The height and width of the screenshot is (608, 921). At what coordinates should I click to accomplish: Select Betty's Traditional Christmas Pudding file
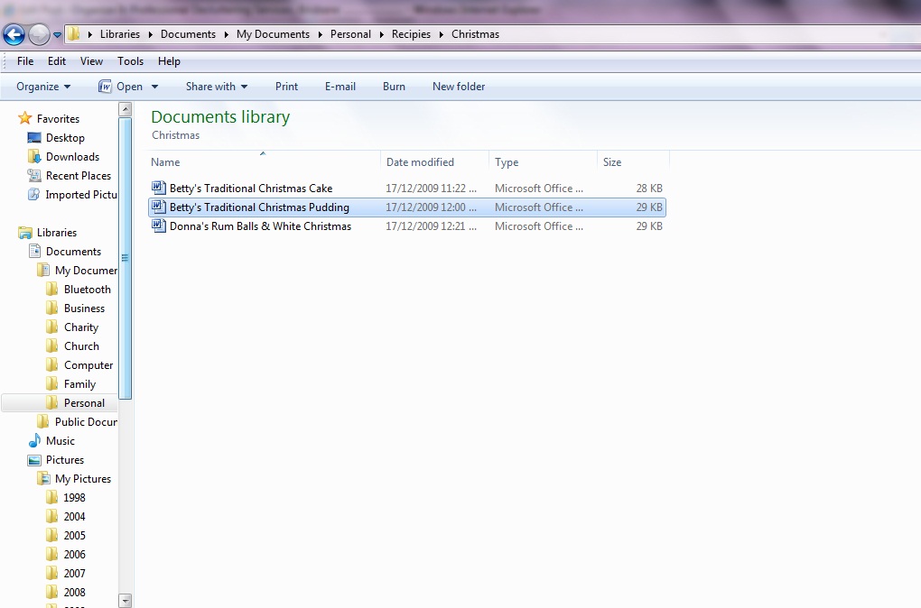259,207
